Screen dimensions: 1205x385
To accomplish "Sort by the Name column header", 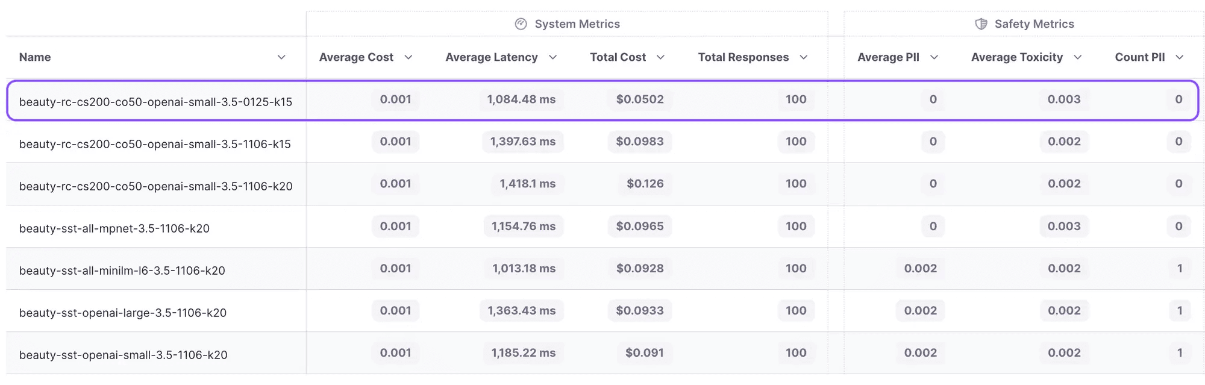I will 35,57.
